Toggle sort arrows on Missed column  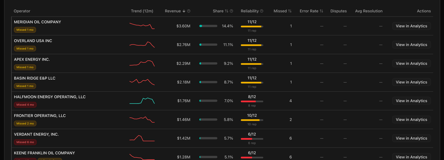(x=290, y=11)
